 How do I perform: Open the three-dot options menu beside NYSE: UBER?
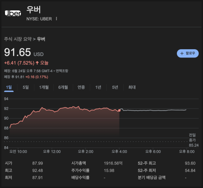[56, 19]
